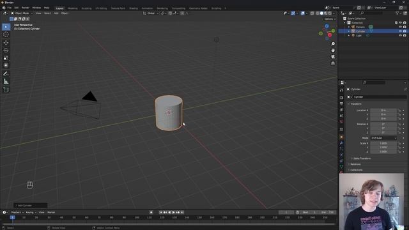Disable Cylinder in renders camera icon
Image resolution: width=409 pixels, height=230 pixels.
click(405, 31)
